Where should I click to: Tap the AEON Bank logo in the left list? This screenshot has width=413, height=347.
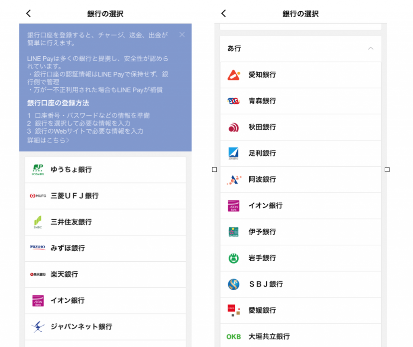[38, 300]
